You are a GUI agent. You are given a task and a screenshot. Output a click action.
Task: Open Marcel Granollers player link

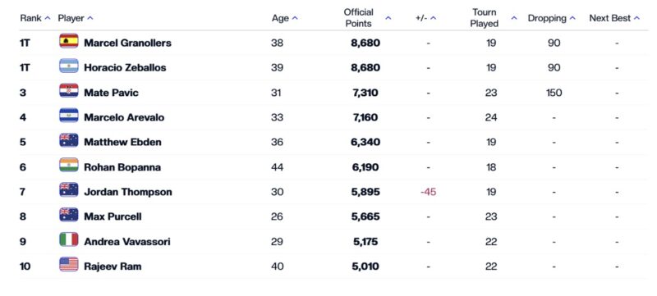pos(128,43)
